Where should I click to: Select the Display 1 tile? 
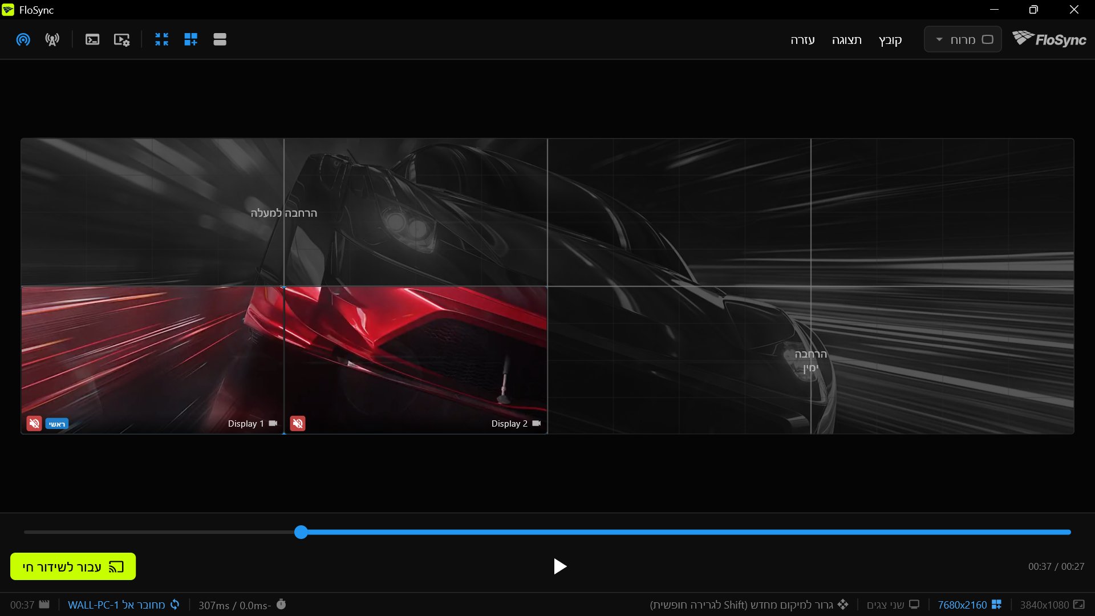[152, 360]
